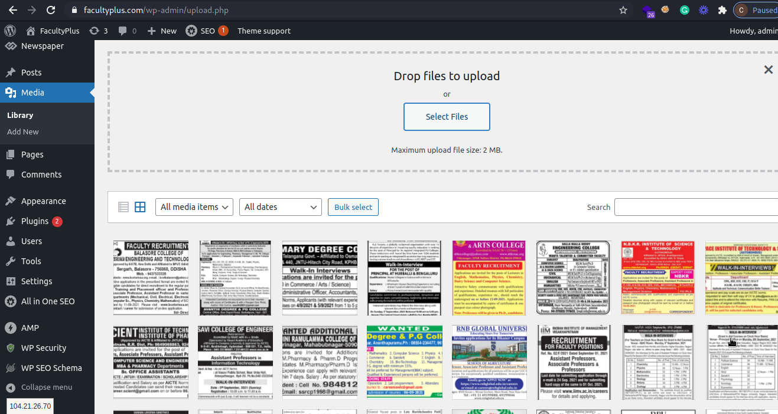This screenshot has width=778, height=414.
Task: Select the Vasavi College of Engineering thumbnail
Action: [236, 362]
